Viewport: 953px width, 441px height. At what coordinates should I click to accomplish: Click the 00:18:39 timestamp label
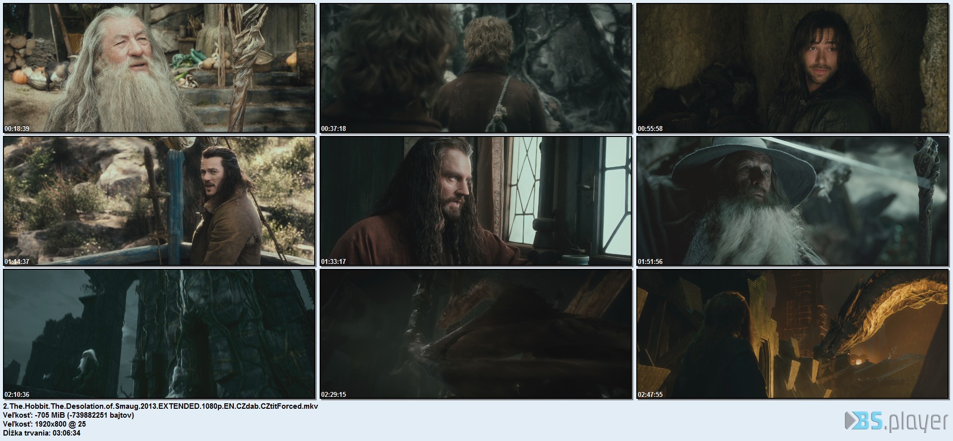click(17, 129)
